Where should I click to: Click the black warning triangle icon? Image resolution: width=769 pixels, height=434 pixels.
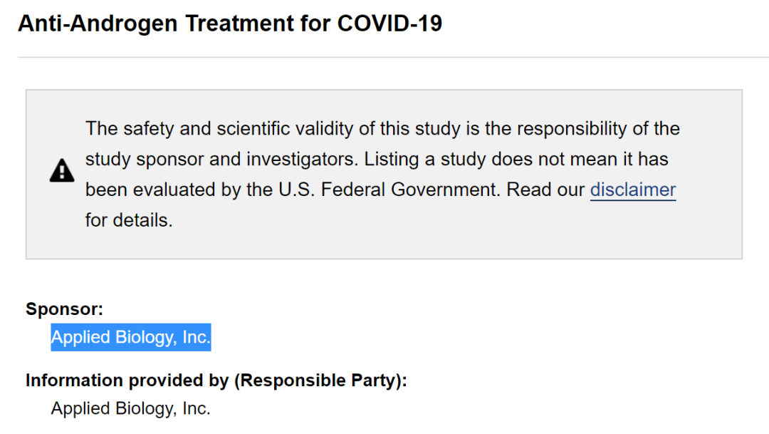click(62, 171)
